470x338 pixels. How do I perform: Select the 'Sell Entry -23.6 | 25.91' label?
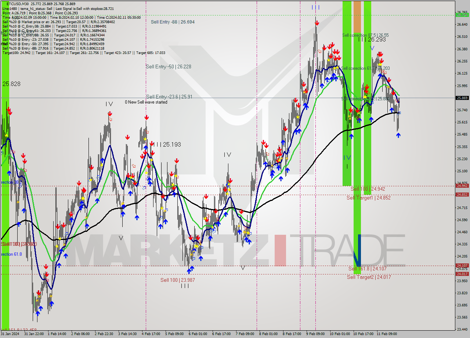169,97
